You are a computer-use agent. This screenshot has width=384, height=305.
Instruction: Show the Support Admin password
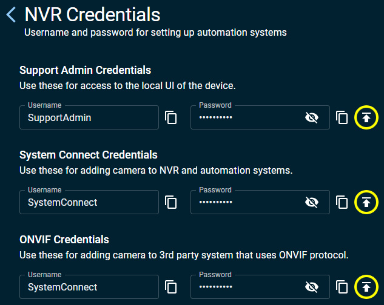click(312, 117)
